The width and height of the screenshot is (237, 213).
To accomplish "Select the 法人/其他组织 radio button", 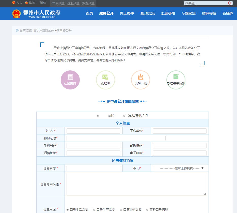I will point(124,116).
